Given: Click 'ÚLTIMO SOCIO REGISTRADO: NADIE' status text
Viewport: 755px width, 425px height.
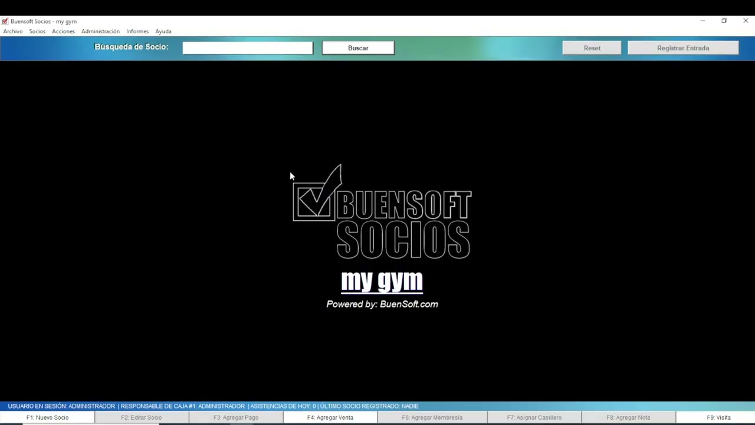Looking at the screenshot, I should pyautogui.click(x=370, y=406).
